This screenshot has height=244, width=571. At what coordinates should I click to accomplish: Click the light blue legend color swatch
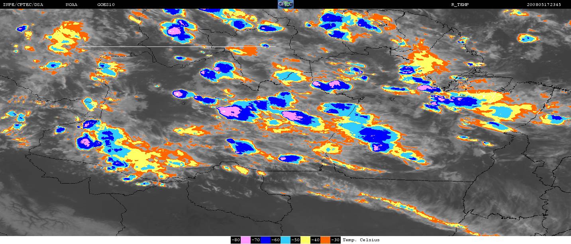tap(285, 240)
